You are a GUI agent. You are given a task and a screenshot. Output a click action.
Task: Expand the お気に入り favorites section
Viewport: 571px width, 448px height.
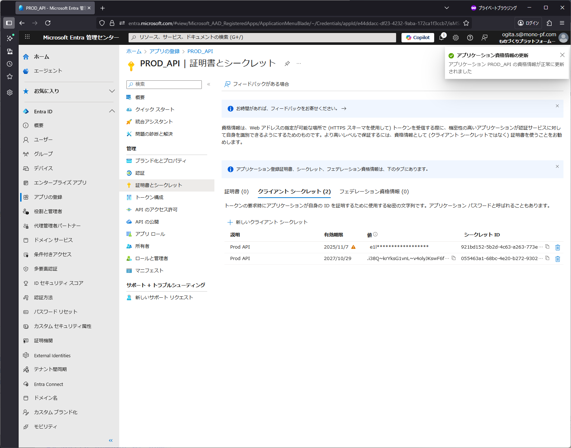[112, 91]
